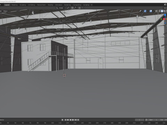The image size is (167, 125).
Task: Open the Object menu in viewport header
Action: (5, 11)
